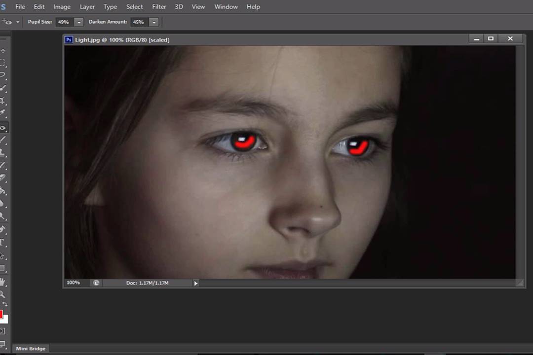Select the Zoom tool in the toolbox

pos(3,294)
